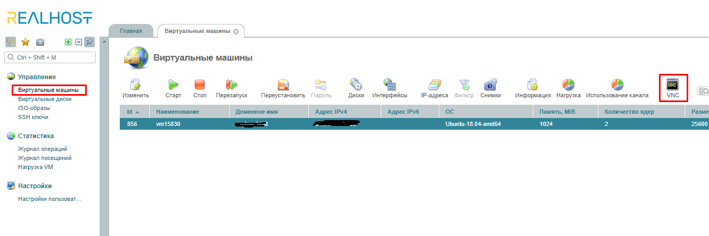This screenshot has width=709, height=236.
Task: Select the vm15830 table row name
Action: coord(169,124)
